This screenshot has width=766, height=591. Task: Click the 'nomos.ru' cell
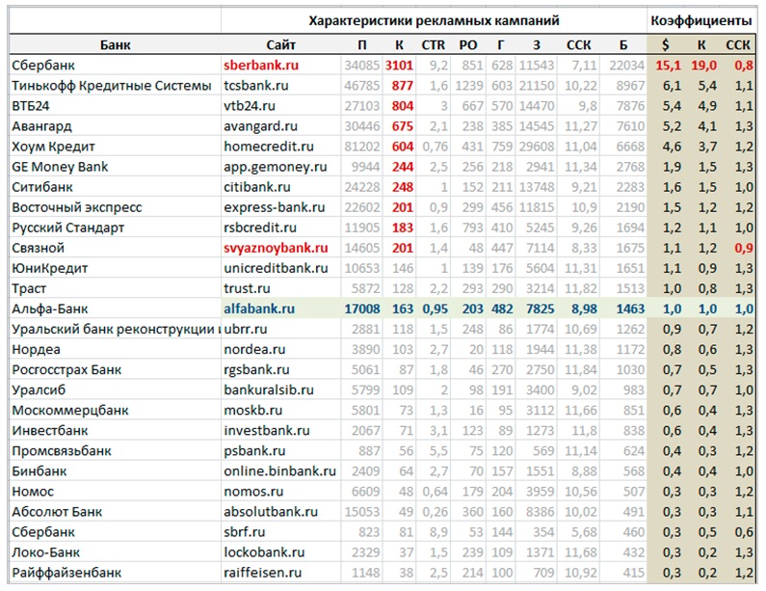[x=281, y=492]
